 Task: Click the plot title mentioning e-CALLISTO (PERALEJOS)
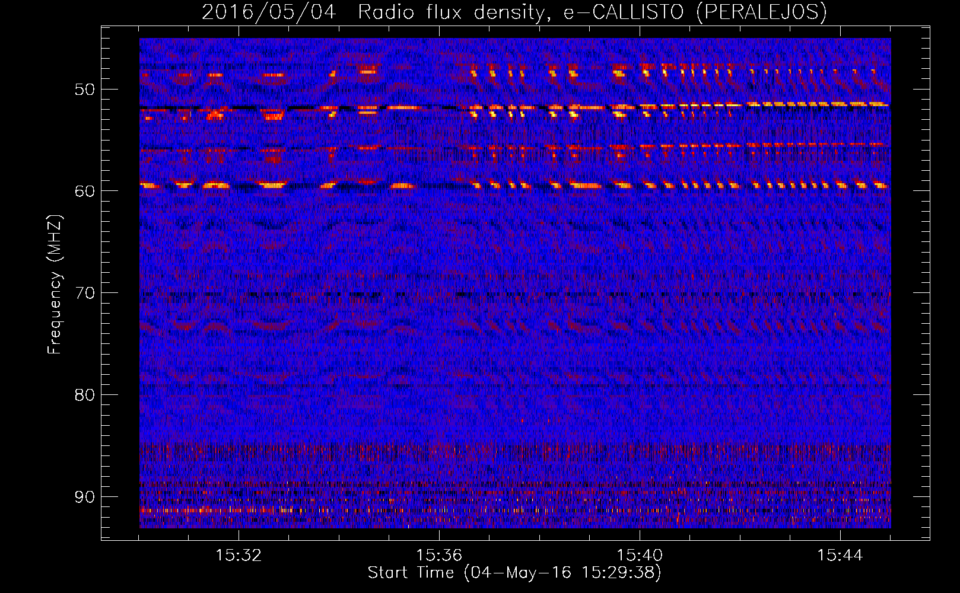[x=514, y=12]
